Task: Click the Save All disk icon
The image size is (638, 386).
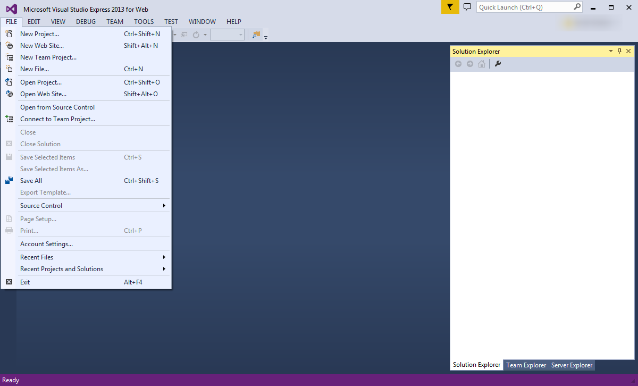Action: coord(9,181)
